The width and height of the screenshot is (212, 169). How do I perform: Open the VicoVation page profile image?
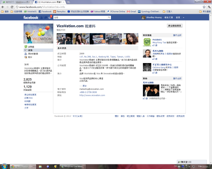tap(38, 34)
